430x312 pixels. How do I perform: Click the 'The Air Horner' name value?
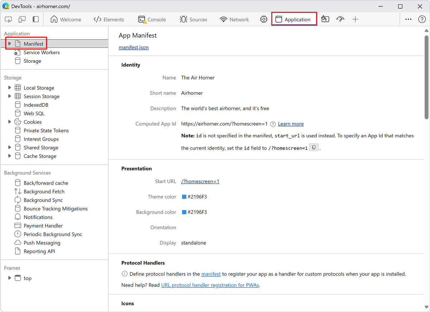198,78
